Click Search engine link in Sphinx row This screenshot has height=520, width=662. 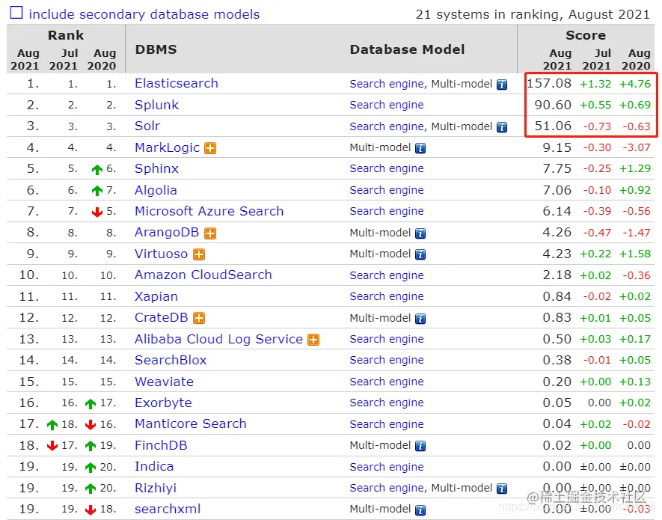coord(387,168)
